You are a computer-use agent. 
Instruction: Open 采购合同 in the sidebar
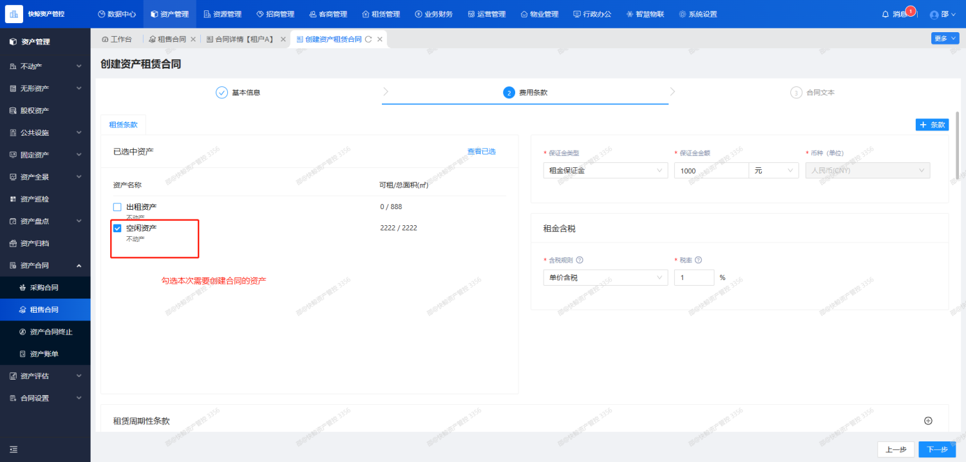click(x=45, y=288)
